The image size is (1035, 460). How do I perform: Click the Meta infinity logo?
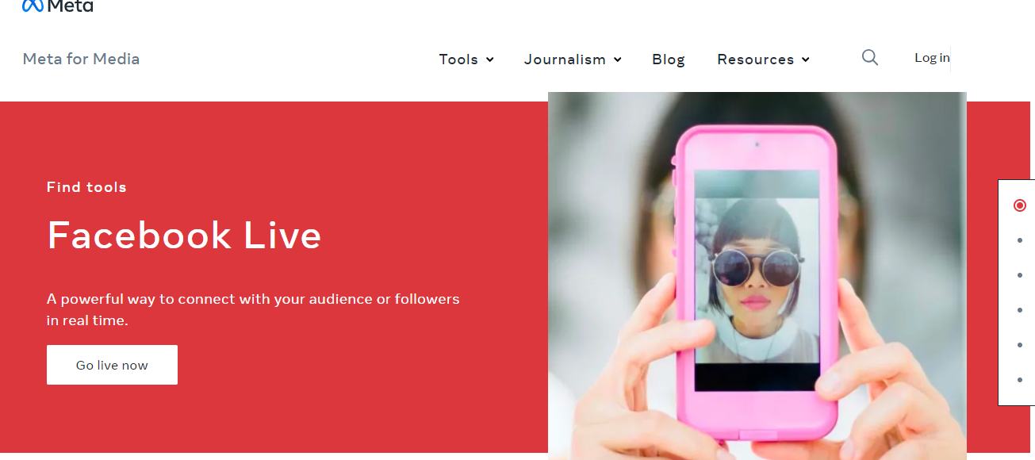pos(33,6)
